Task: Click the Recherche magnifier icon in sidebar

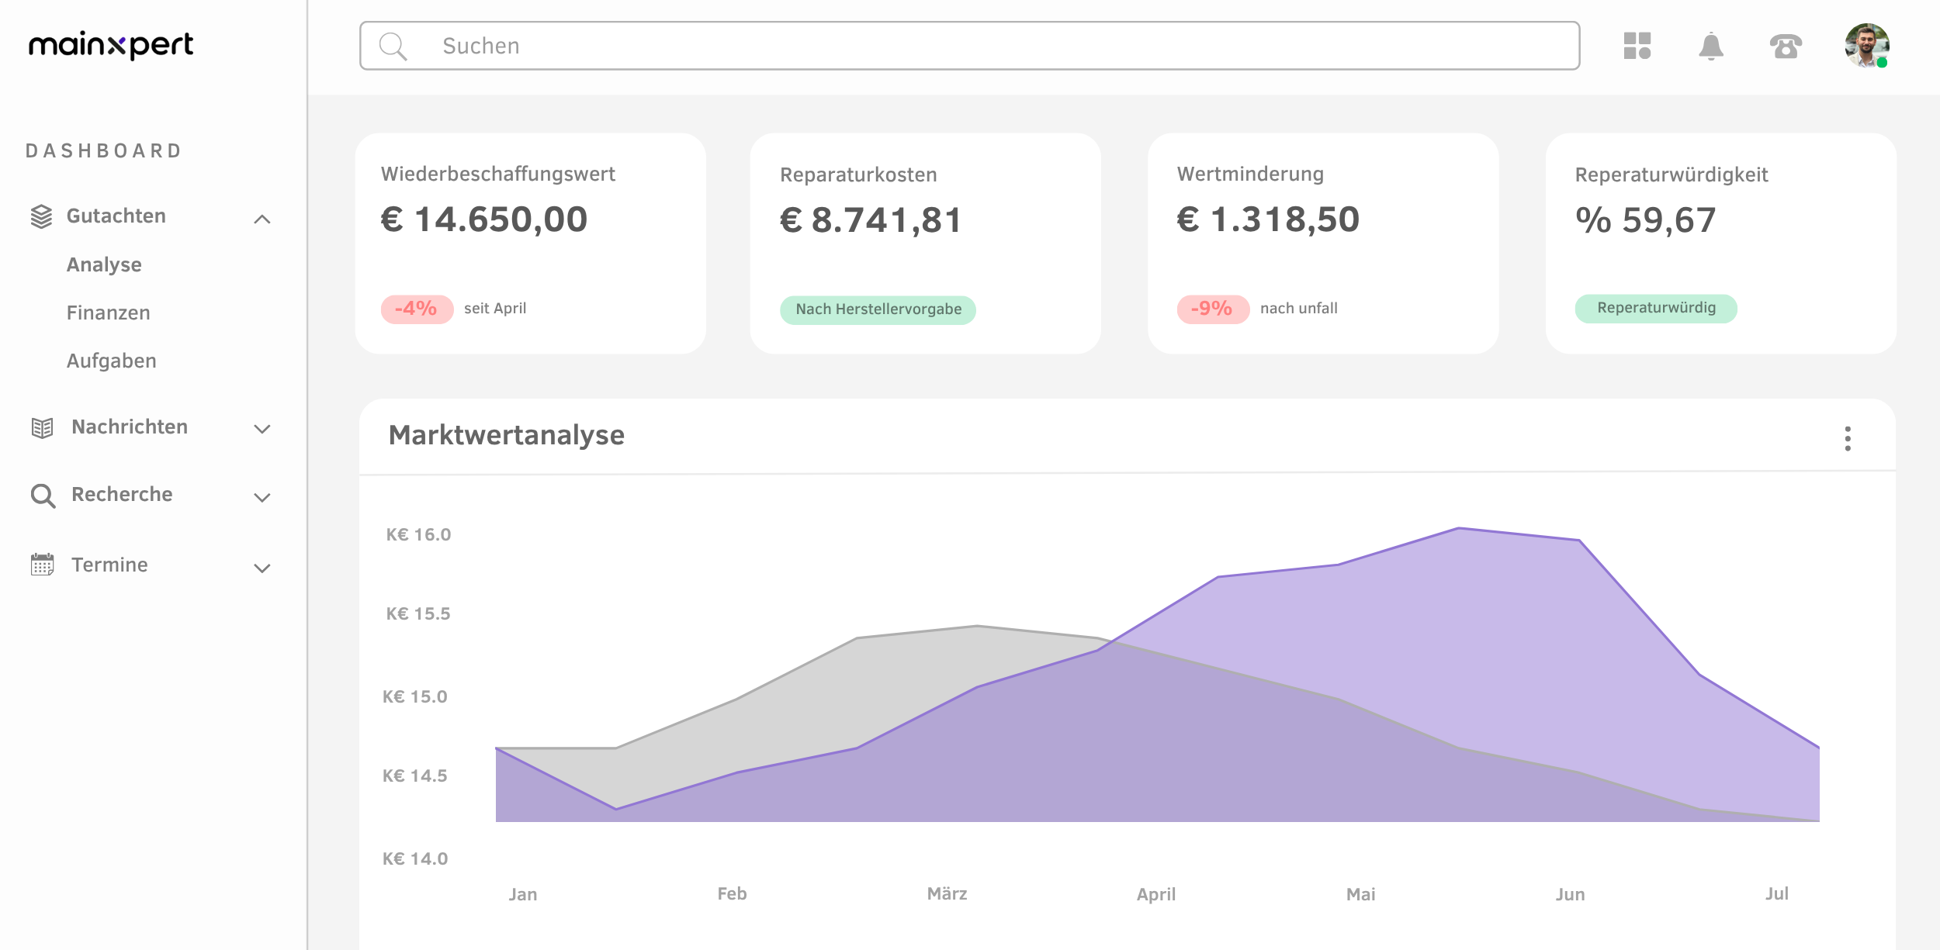Action: coord(43,496)
